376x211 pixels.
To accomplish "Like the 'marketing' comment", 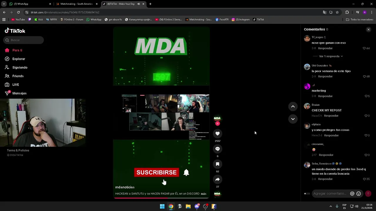I will [366, 96].
